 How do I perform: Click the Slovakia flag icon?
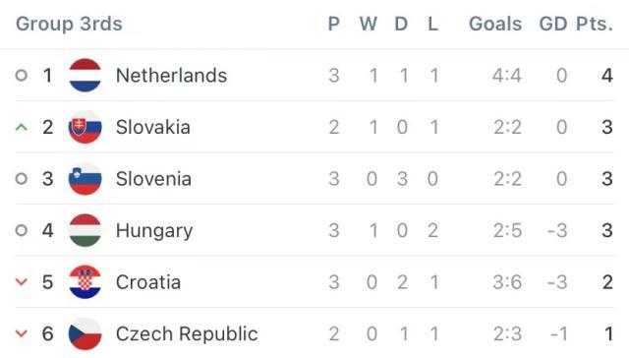tap(86, 127)
